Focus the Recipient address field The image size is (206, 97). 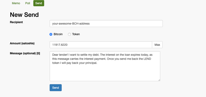(106, 24)
